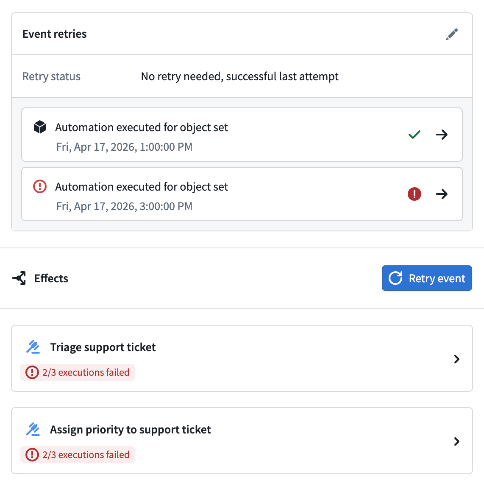This screenshot has width=484, height=495.
Task: Click the Retry event button
Action: [427, 278]
